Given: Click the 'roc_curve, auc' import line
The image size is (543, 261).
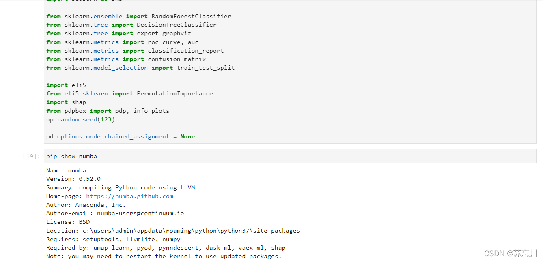Looking at the screenshot, I should pyautogui.click(x=122, y=42).
